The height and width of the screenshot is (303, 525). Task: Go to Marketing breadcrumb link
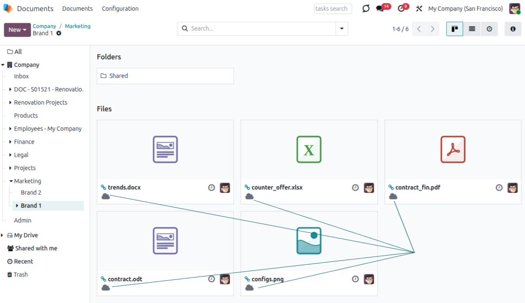78,26
